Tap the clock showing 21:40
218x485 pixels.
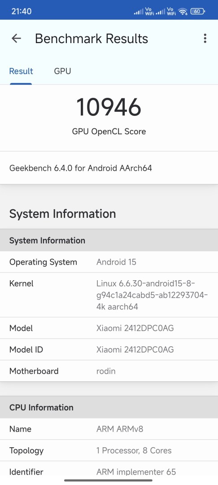coord(21,11)
